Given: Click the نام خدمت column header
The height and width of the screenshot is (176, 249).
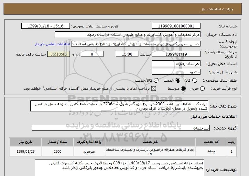Looking at the screenshot, I should (150, 142).
